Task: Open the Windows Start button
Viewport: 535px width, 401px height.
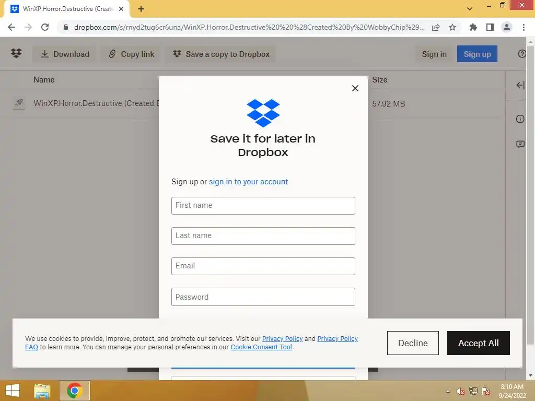Action: coord(13,391)
